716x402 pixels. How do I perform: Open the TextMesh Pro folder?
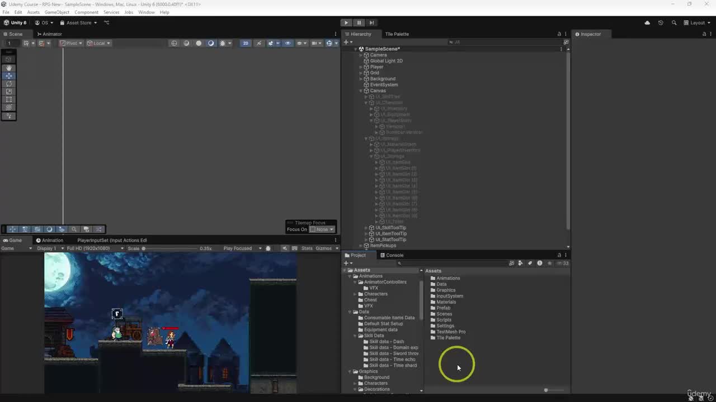[451, 332]
